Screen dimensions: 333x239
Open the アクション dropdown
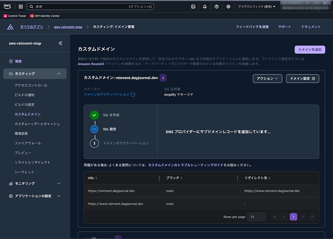pyautogui.click(x=267, y=79)
